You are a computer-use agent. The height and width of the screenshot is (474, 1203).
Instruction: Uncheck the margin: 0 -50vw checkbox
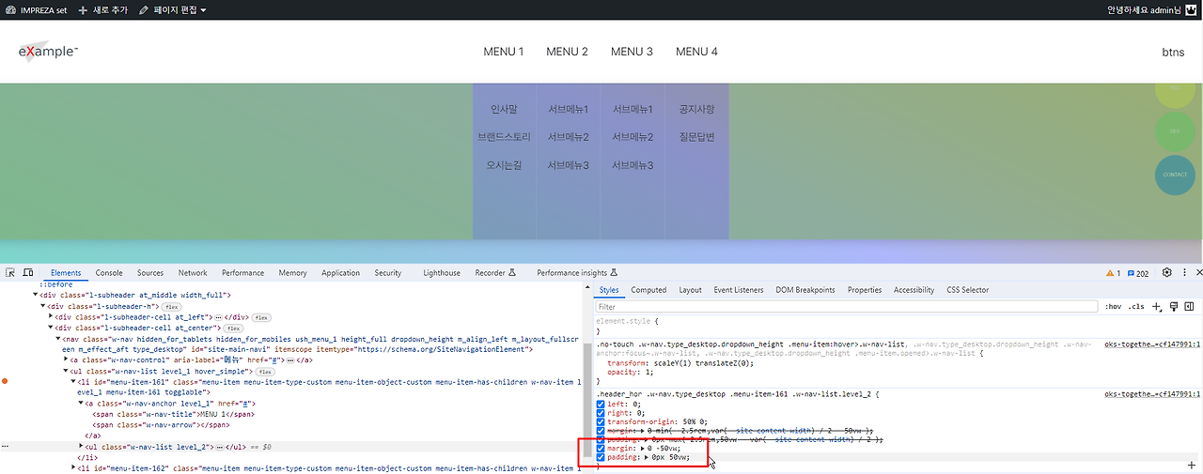(601, 449)
